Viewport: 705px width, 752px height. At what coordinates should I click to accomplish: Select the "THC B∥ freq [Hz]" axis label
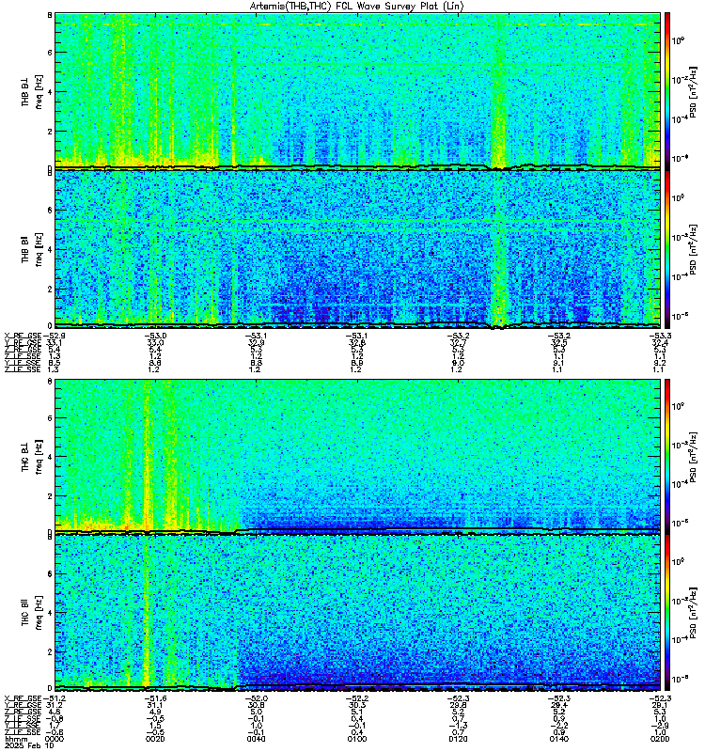pyautogui.click(x=32, y=613)
